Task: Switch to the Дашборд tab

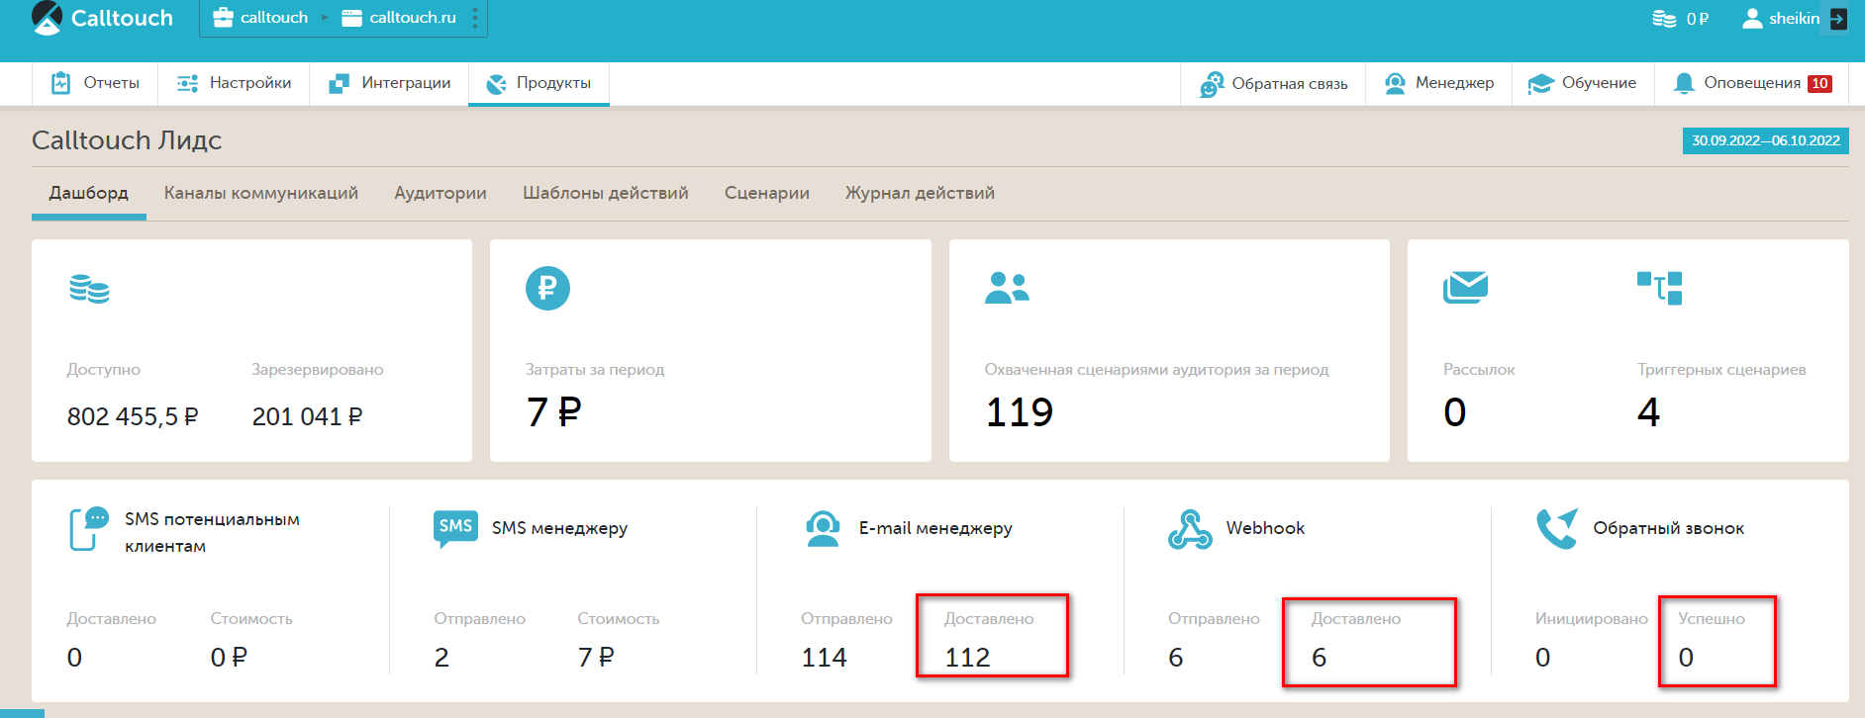Action: tap(89, 193)
